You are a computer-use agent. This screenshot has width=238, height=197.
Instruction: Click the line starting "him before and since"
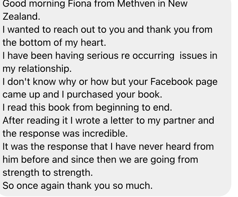point(100,159)
